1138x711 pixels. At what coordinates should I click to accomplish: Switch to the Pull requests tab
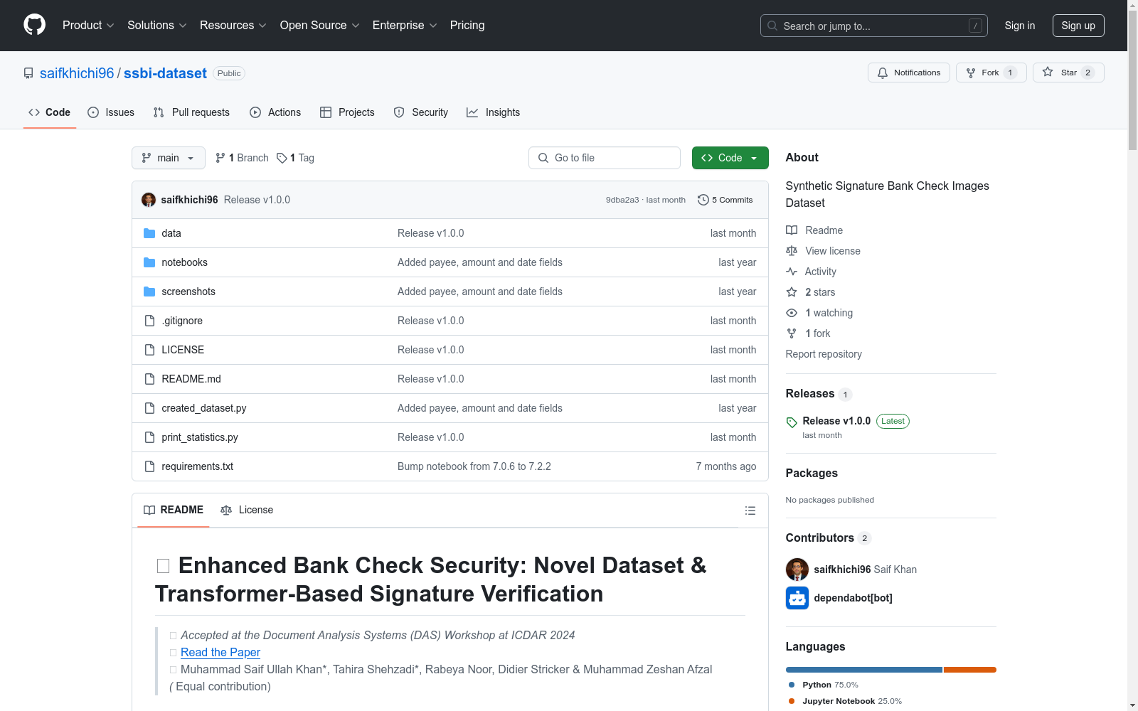[x=191, y=112]
